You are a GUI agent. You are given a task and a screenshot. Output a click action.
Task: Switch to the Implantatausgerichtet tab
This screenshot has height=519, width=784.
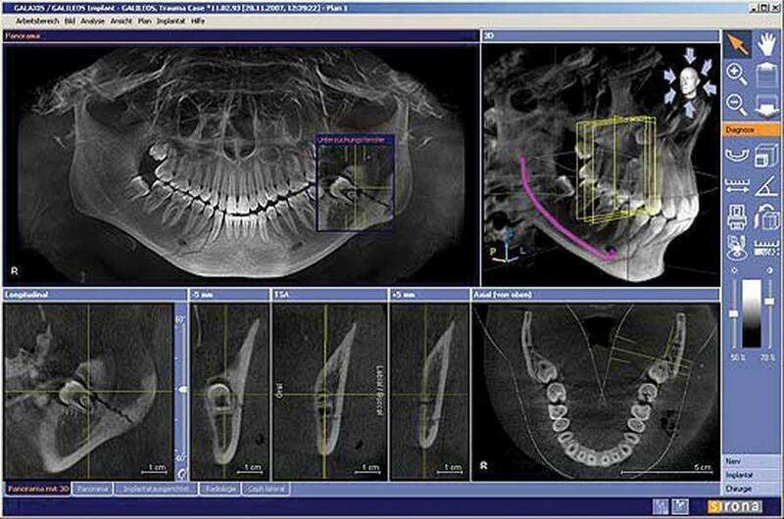pos(156,489)
